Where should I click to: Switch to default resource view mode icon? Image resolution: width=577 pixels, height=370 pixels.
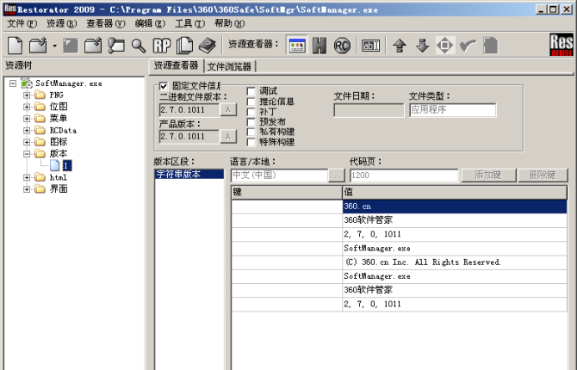[x=297, y=46]
